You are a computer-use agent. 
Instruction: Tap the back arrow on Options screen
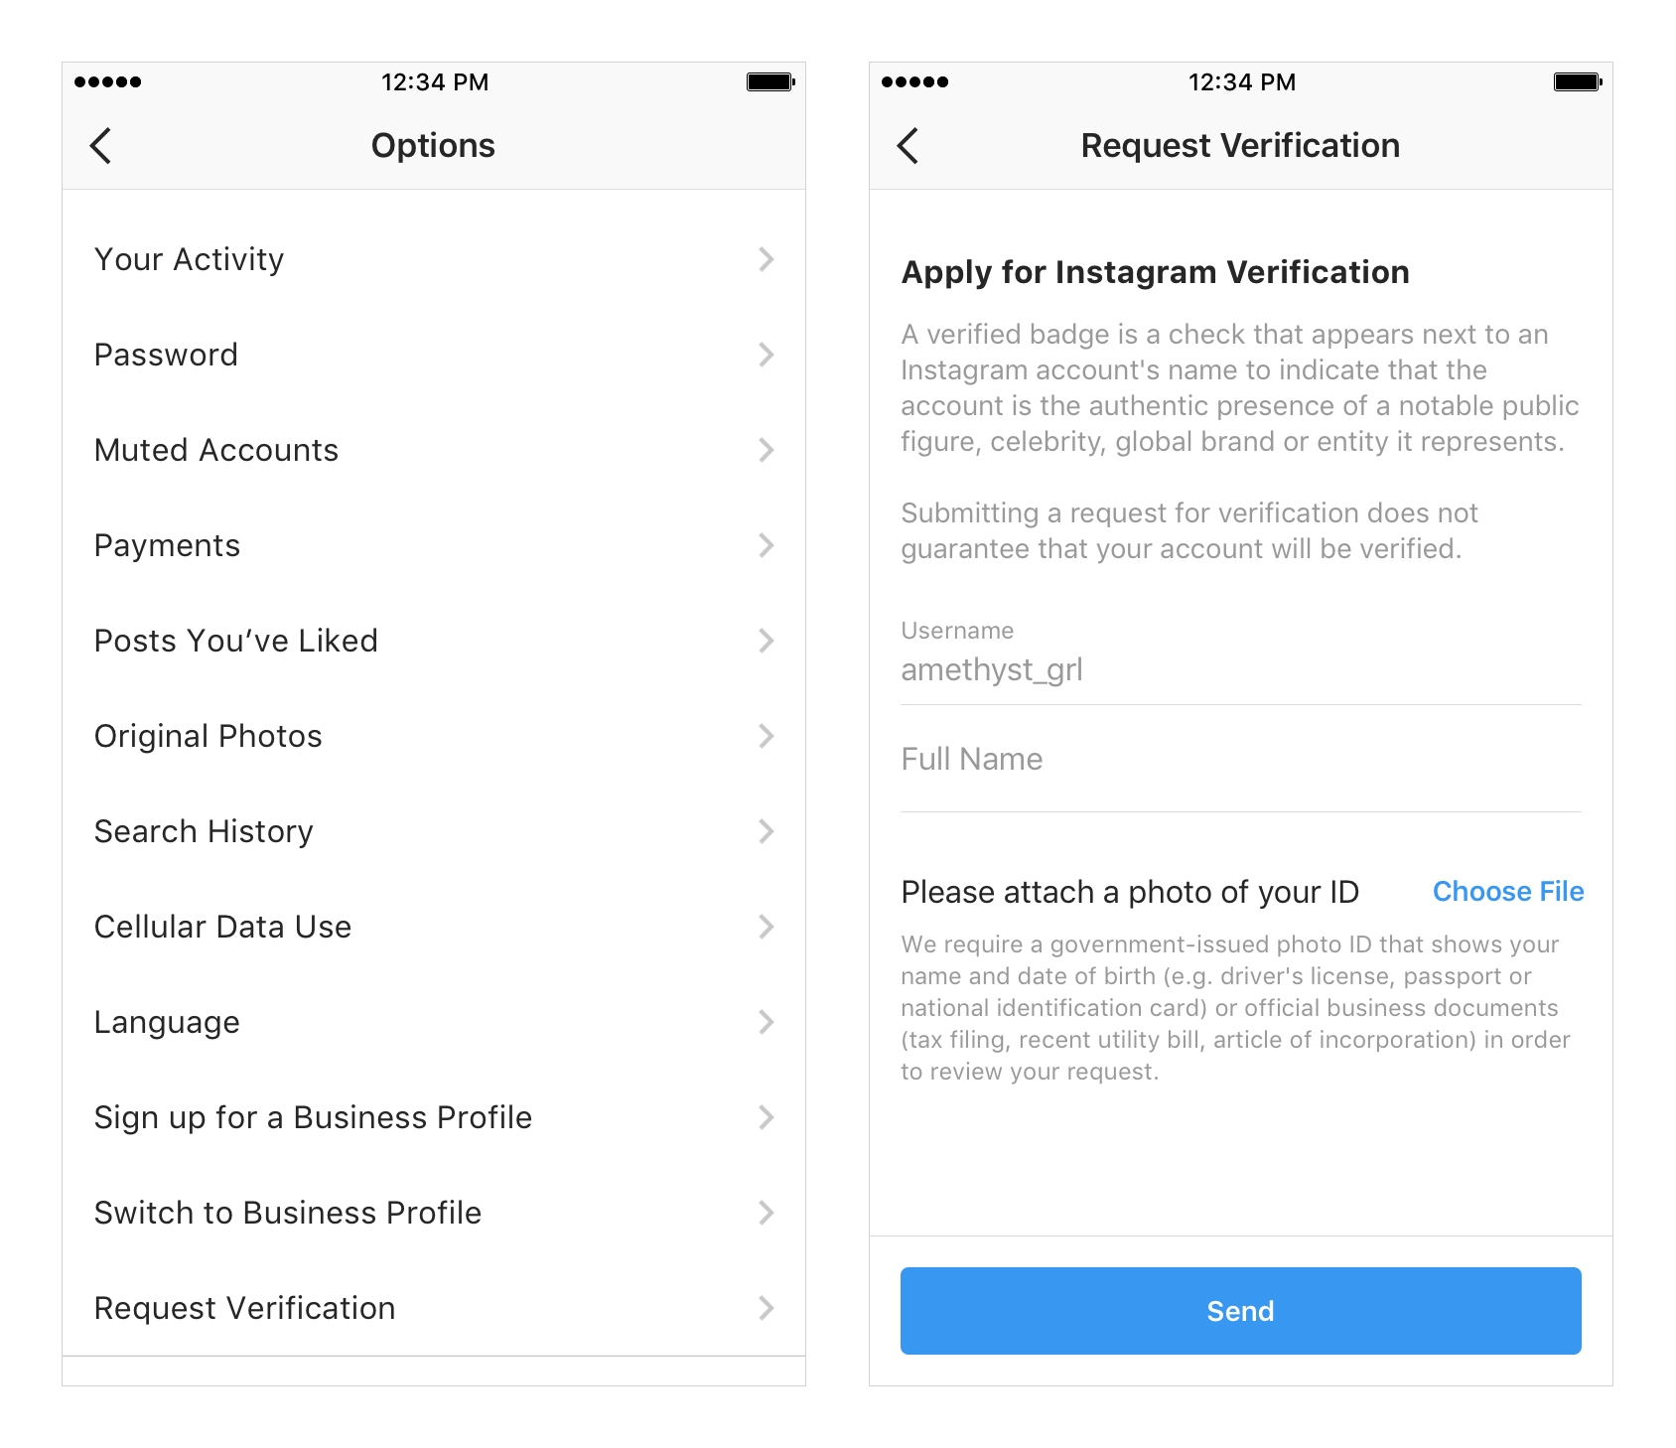(100, 145)
